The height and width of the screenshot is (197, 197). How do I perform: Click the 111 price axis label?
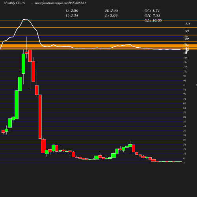[x=185, y=62]
